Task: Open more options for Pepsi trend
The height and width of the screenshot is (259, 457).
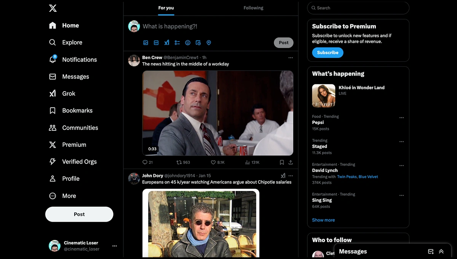Action: (401, 118)
